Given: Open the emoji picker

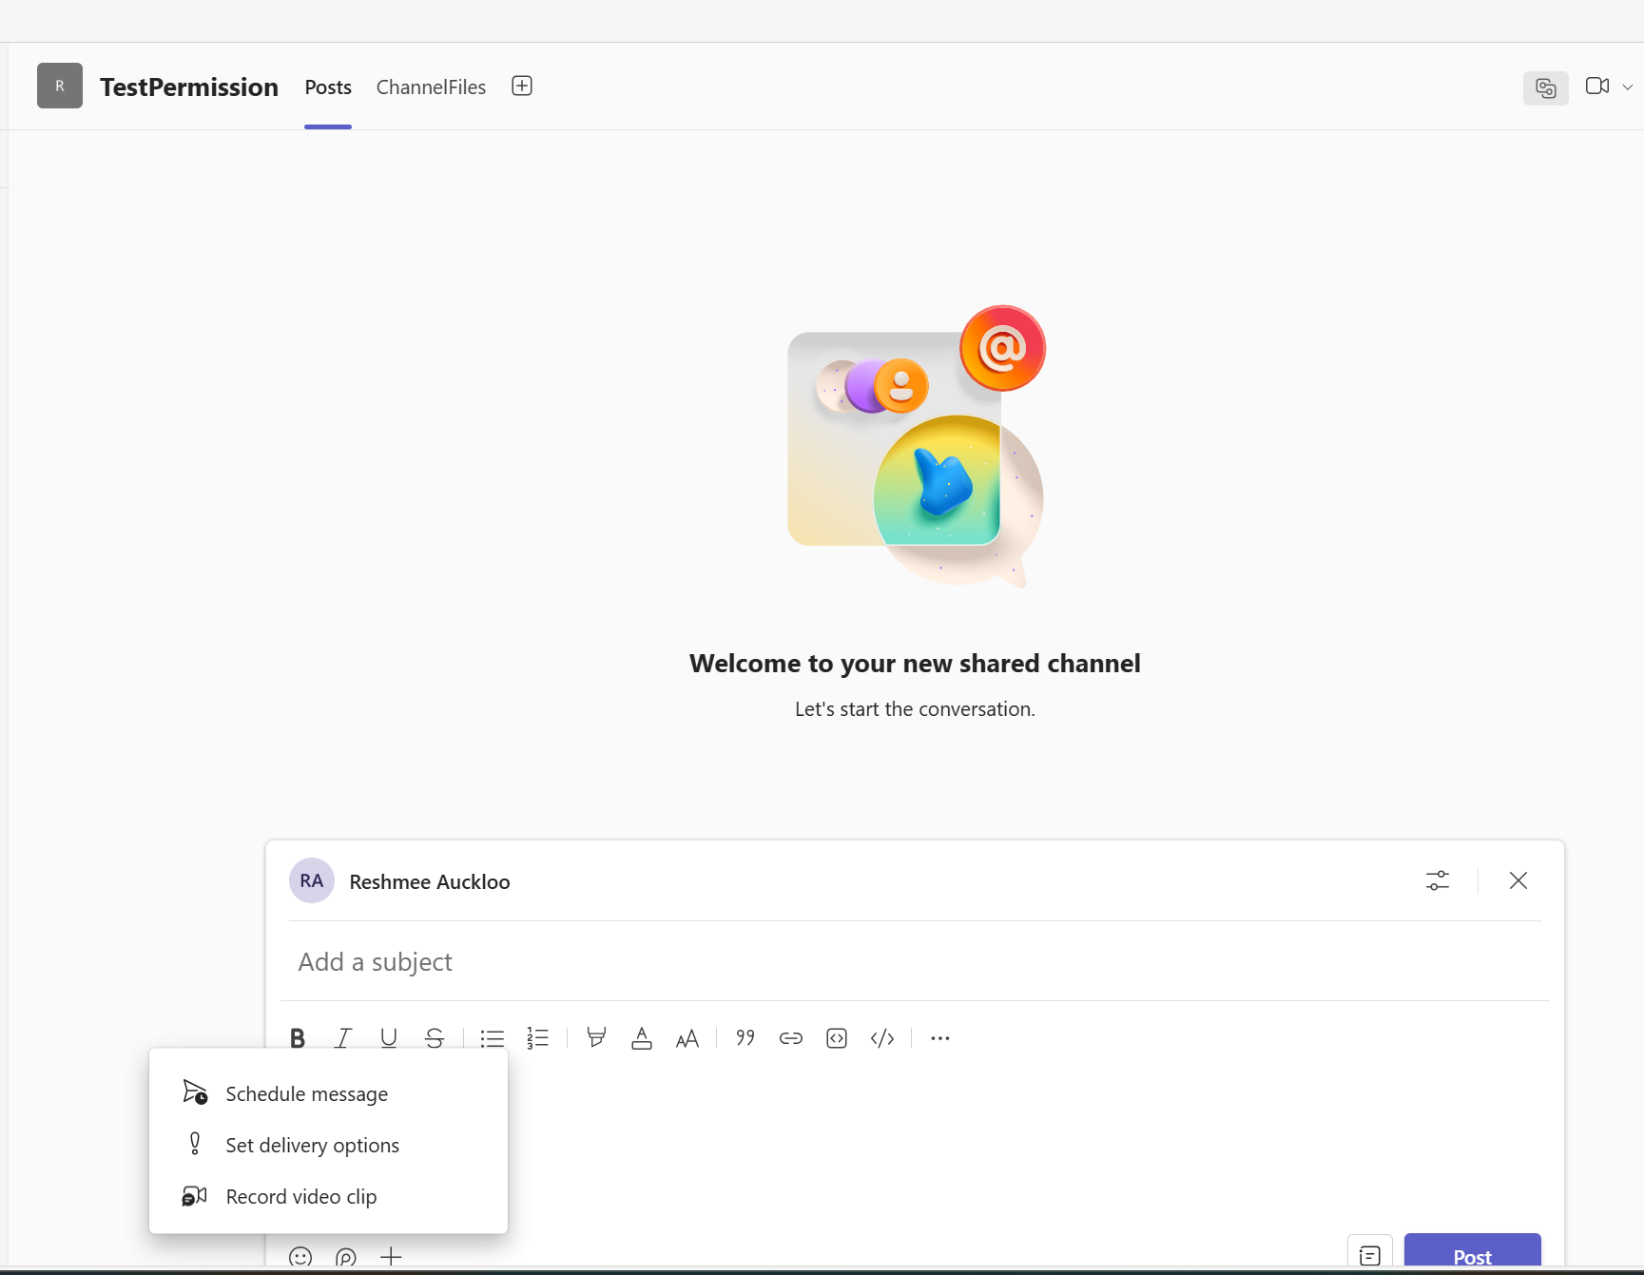Looking at the screenshot, I should tap(300, 1256).
